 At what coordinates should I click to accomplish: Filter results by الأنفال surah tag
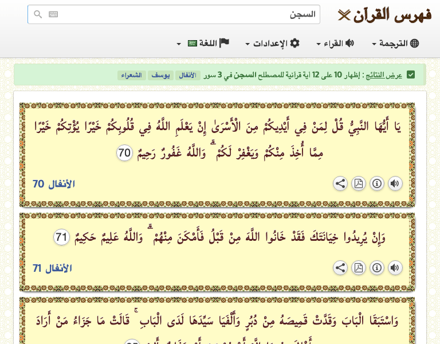point(187,75)
